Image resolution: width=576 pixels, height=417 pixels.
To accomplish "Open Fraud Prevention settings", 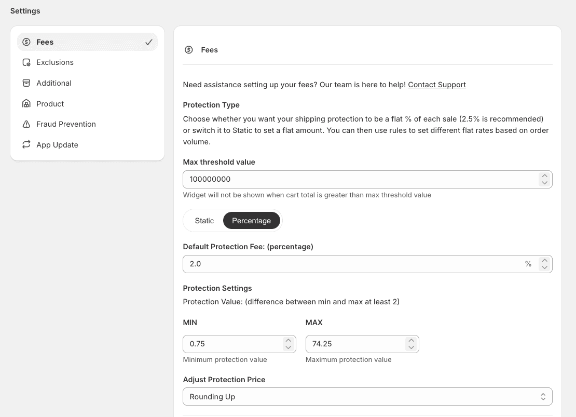I will pyautogui.click(x=87, y=124).
